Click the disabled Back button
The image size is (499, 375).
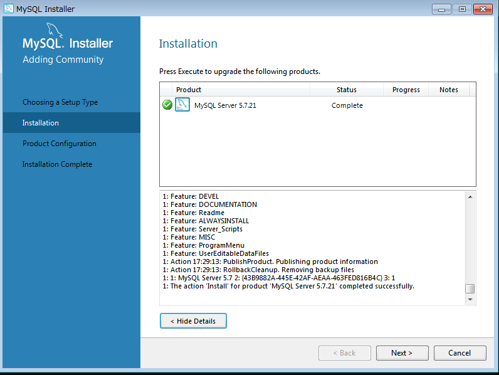[x=344, y=352]
